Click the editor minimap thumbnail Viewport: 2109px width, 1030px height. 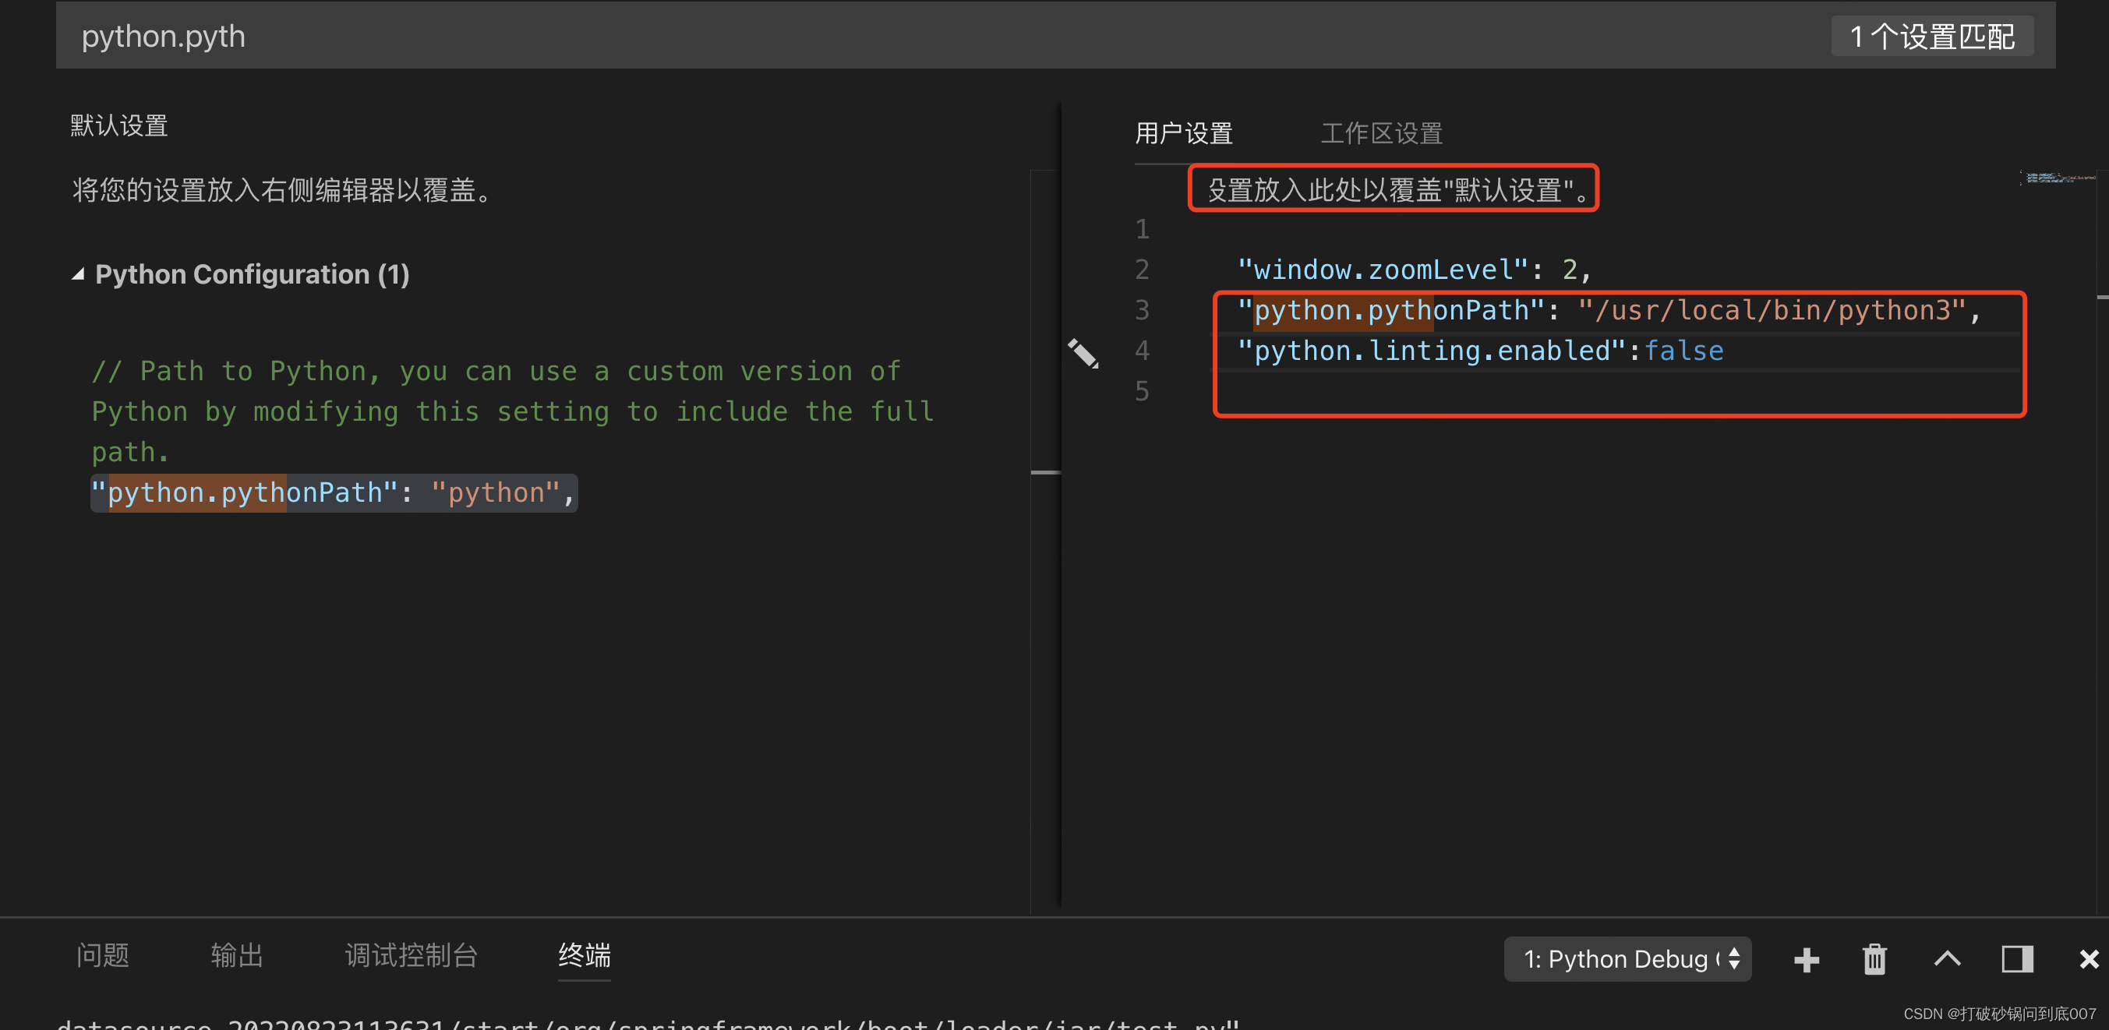tap(2057, 178)
